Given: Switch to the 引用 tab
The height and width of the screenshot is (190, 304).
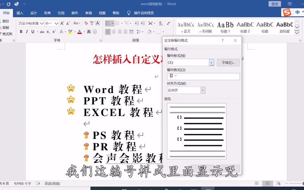Looking at the screenshot, I should click(x=61, y=13).
